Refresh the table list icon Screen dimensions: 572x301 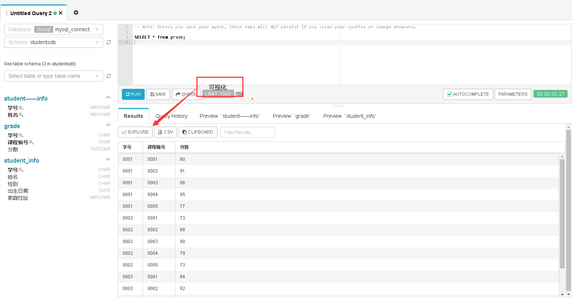pyautogui.click(x=109, y=76)
